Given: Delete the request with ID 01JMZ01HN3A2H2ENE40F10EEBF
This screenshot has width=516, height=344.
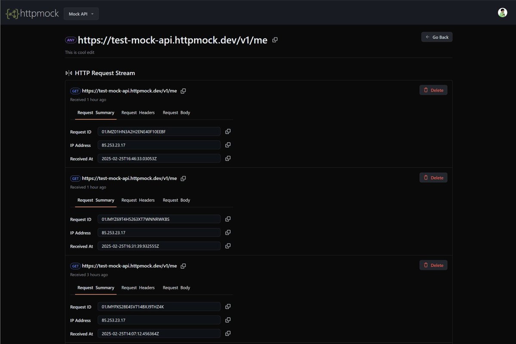Looking at the screenshot, I should click(433, 90).
